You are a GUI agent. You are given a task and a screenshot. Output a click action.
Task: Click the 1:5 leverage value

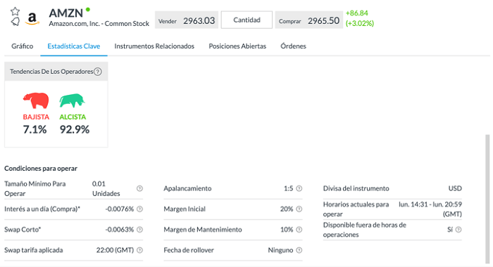pos(288,188)
